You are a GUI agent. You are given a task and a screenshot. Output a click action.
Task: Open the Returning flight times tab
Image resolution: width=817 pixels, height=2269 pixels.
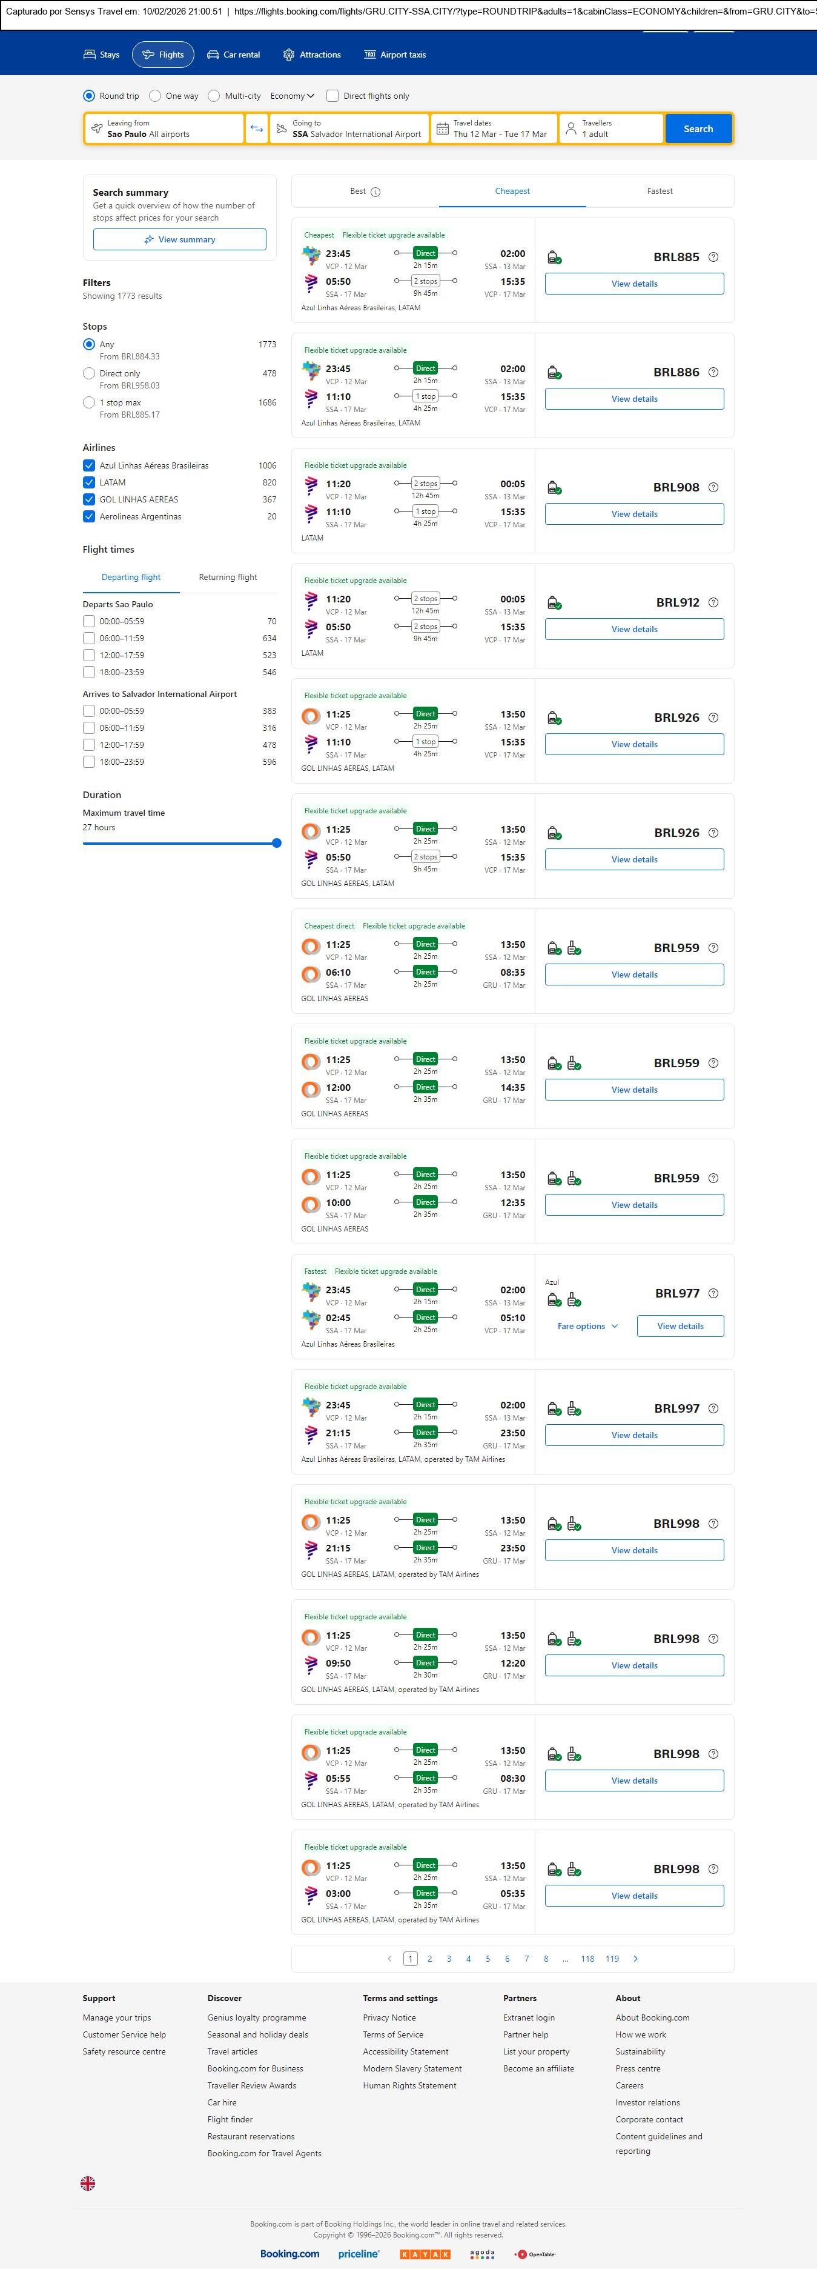(228, 577)
